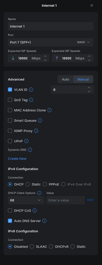Click Add next to the Value field
This screenshot has width=102, height=265.
90,200
